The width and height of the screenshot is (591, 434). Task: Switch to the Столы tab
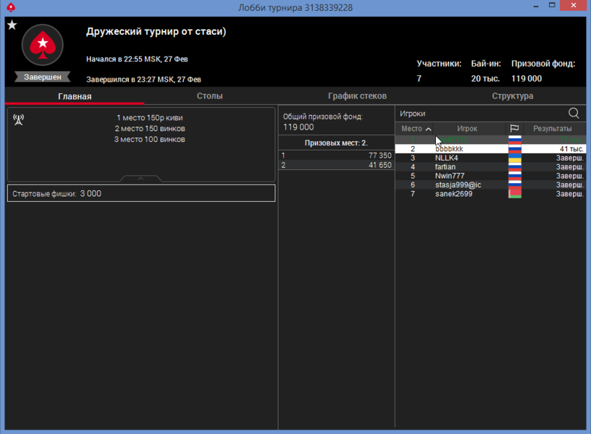pyautogui.click(x=209, y=96)
